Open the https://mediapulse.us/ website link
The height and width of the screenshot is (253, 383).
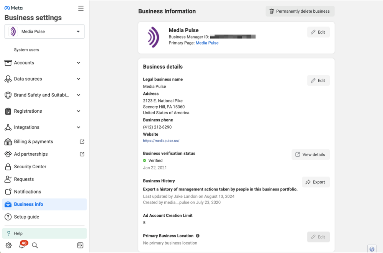pos(161,141)
